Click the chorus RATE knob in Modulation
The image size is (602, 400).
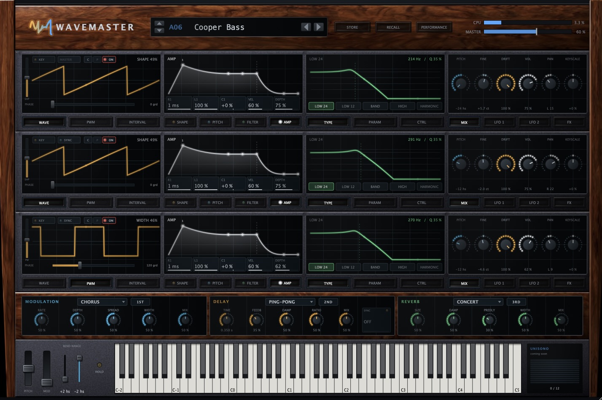coord(41,320)
